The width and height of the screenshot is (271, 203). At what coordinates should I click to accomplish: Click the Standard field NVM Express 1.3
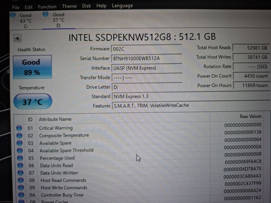tap(191, 96)
